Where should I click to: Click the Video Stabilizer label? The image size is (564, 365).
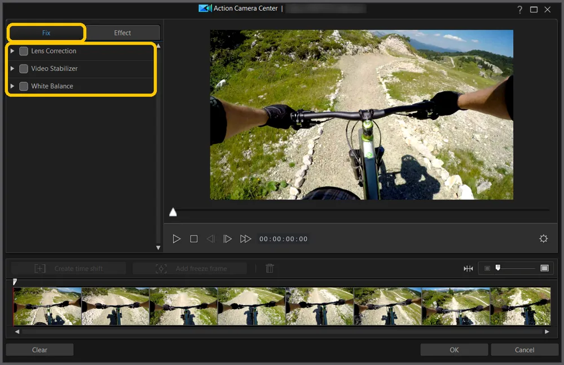point(54,68)
